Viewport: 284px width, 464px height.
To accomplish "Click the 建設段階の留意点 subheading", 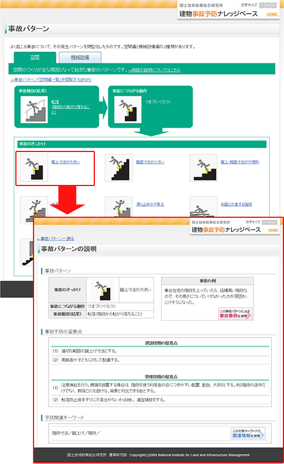I will point(161,343).
